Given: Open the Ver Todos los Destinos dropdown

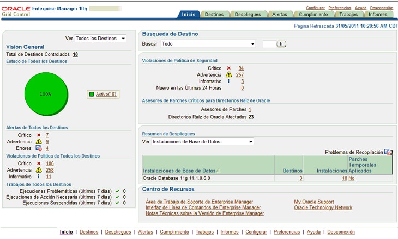Looking at the screenshot, I should pos(100,39).
